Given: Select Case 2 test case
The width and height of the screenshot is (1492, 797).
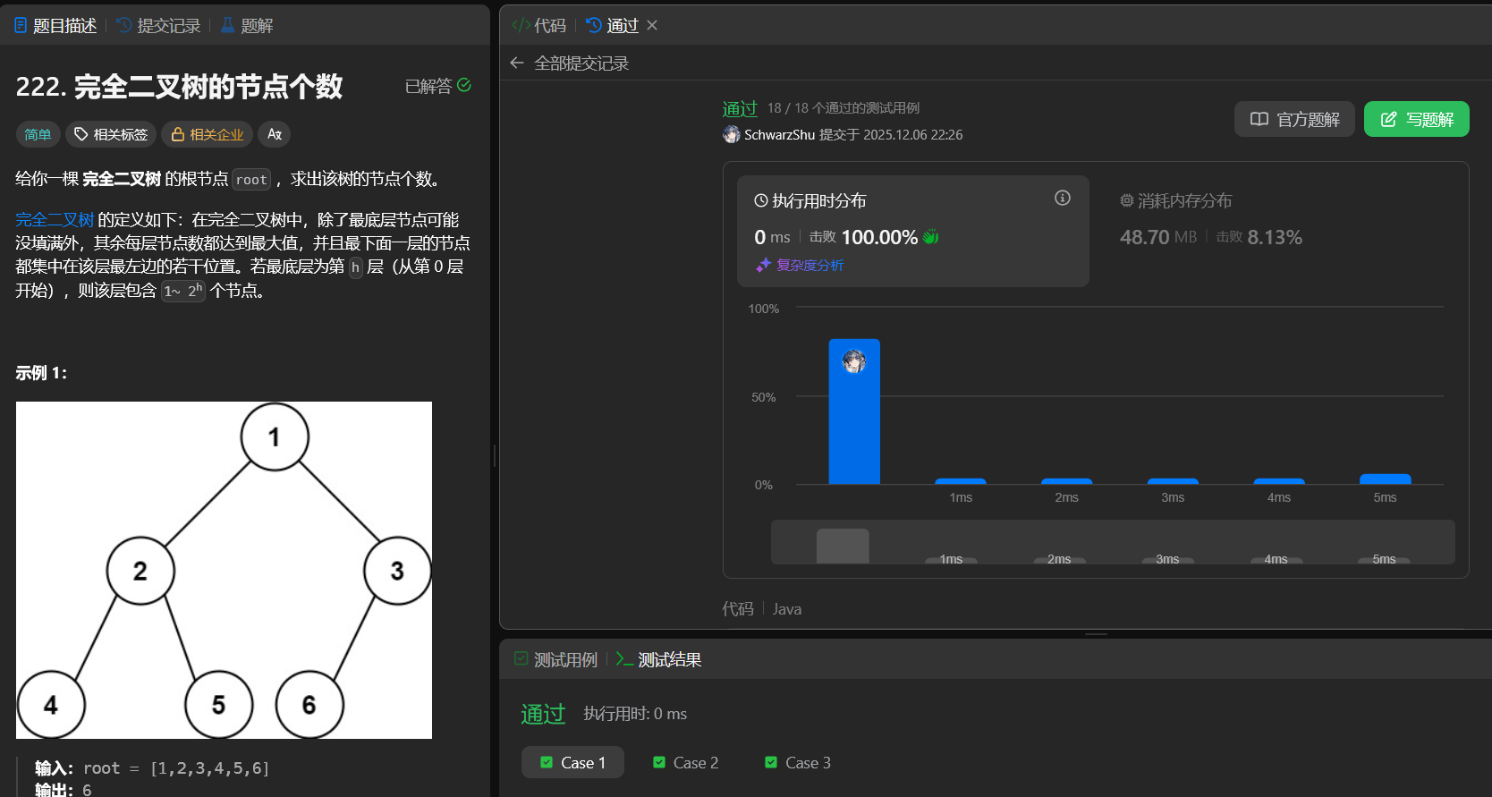Looking at the screenshot, I should point(685,762).
